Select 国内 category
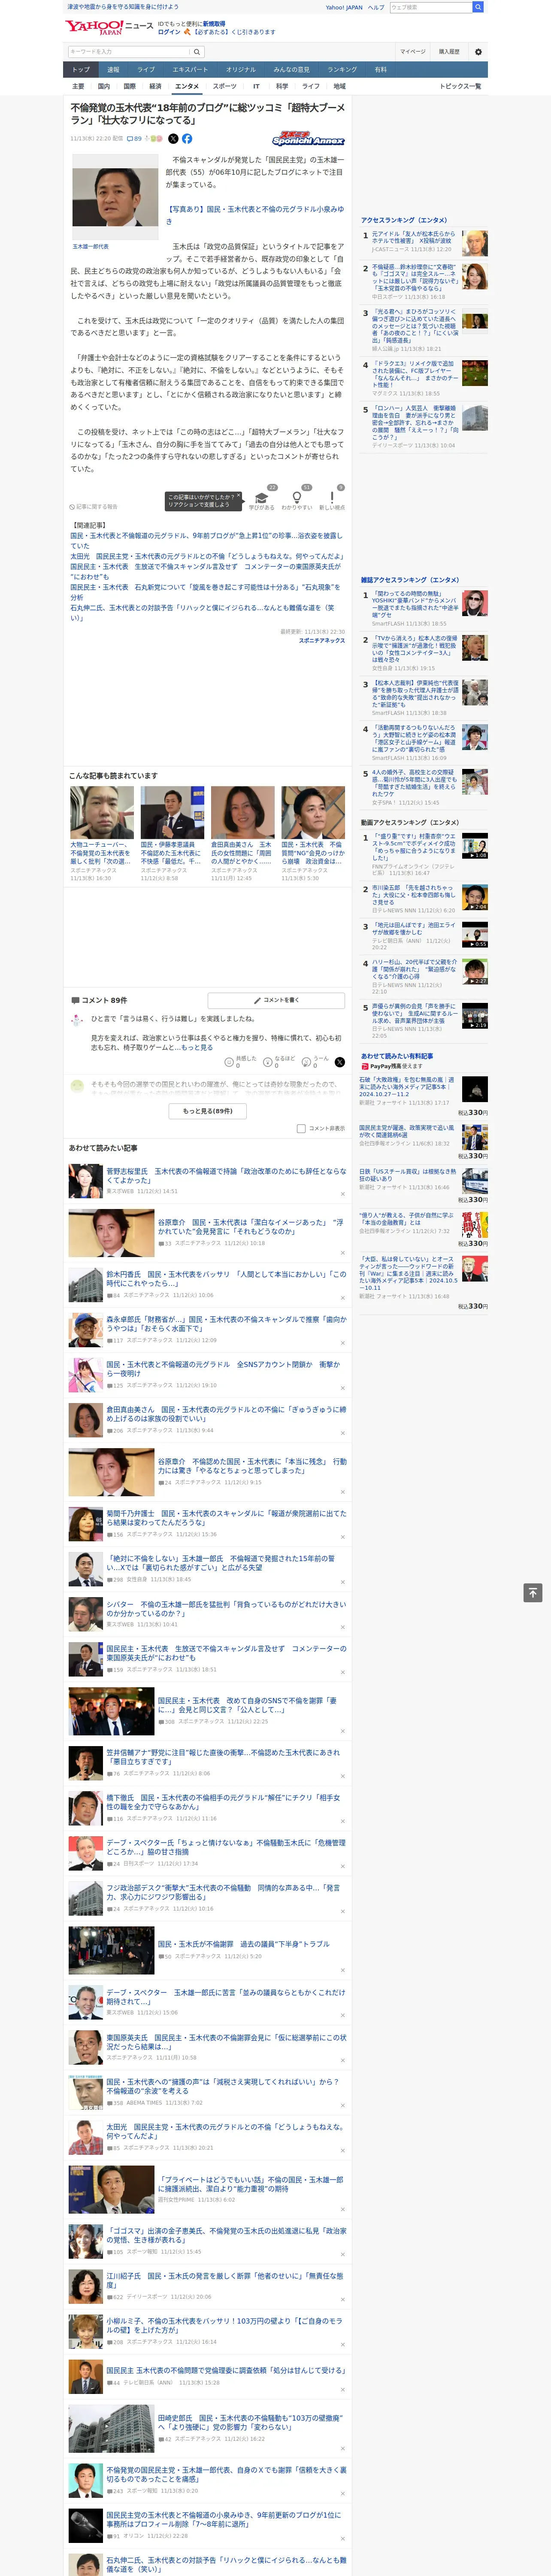 (103, 86)
